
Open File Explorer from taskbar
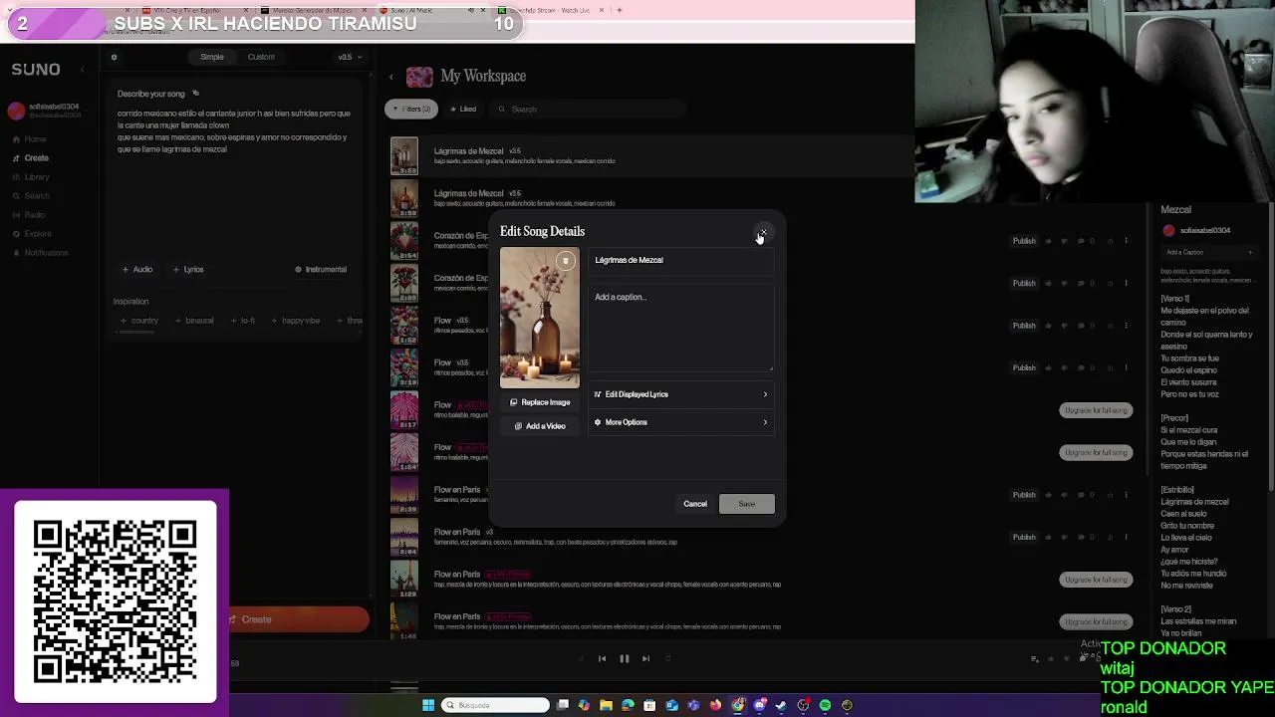pyautogui.click(x=606, y=705)
